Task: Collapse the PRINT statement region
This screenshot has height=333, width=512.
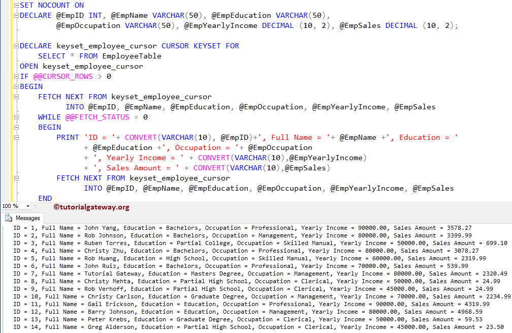Action: click(16, 137)
